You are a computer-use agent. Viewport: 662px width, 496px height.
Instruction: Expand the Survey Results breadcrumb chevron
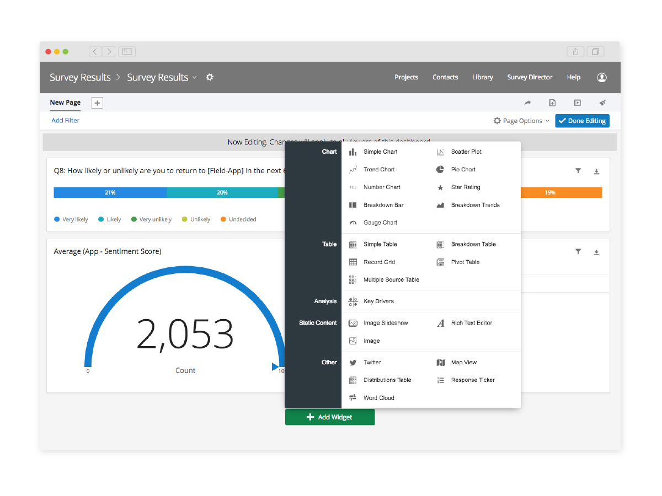tap(194, 78)
